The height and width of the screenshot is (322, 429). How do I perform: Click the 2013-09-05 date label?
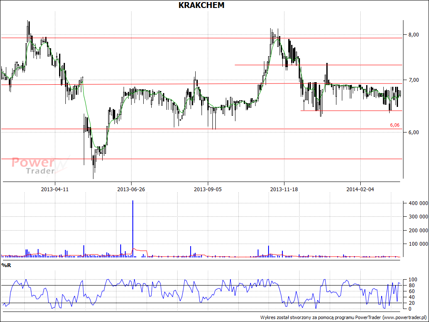[x=208, y=189]
